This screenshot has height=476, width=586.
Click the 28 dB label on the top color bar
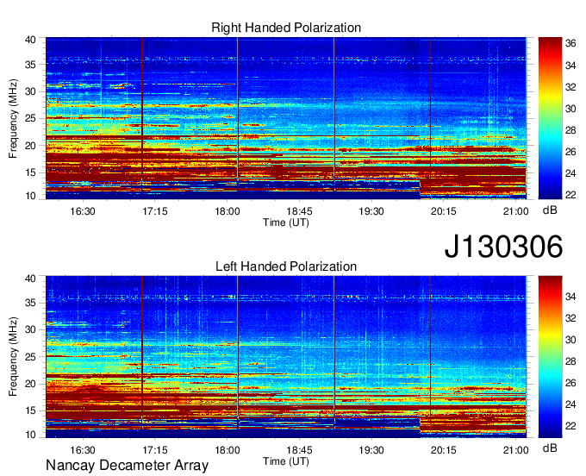tap(570, 130)
